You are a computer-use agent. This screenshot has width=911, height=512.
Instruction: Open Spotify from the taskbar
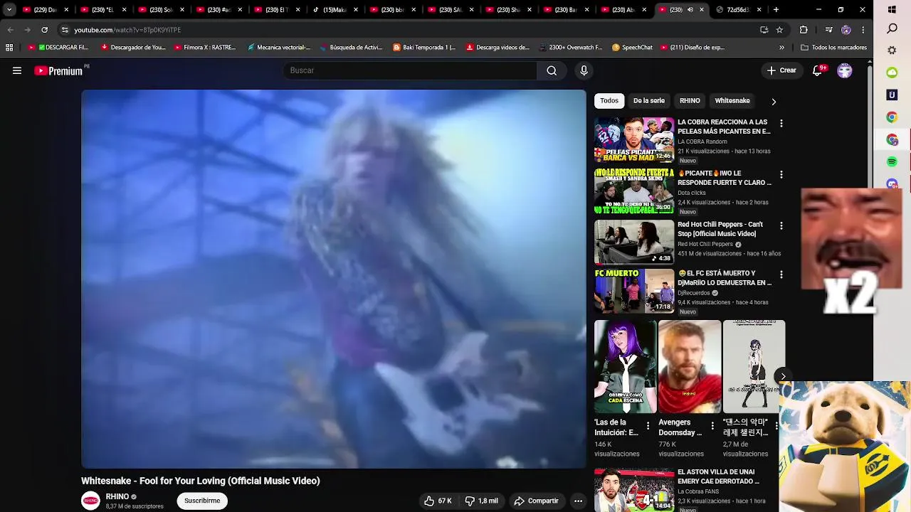click(x=892, y=162)
